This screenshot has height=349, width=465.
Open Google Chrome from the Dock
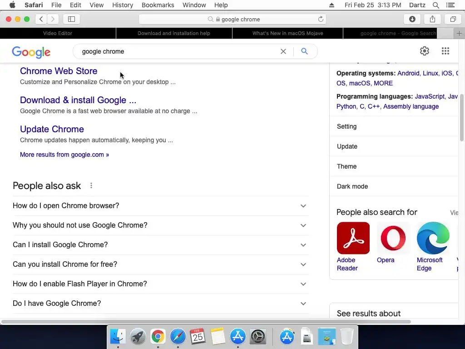[x=158, y=337]
